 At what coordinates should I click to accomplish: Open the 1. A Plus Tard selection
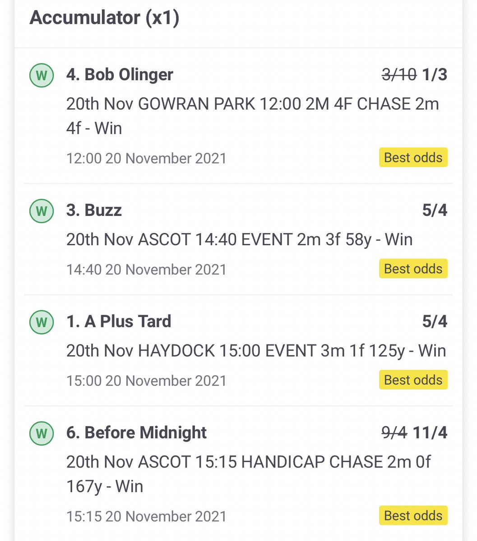coord(119,321)
